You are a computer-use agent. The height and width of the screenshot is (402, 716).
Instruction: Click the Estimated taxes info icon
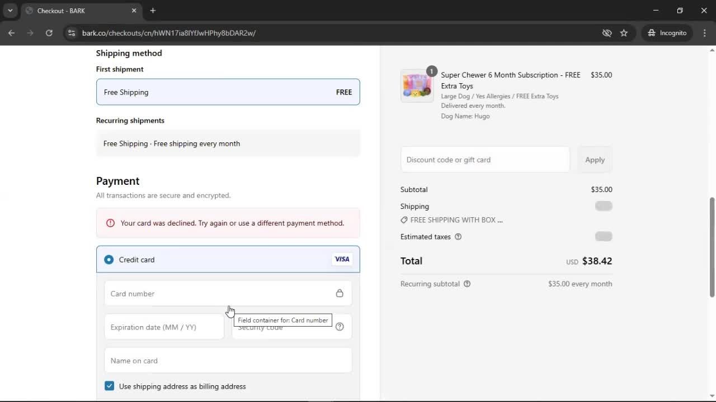pyautogui.click(x=458, y=237)
